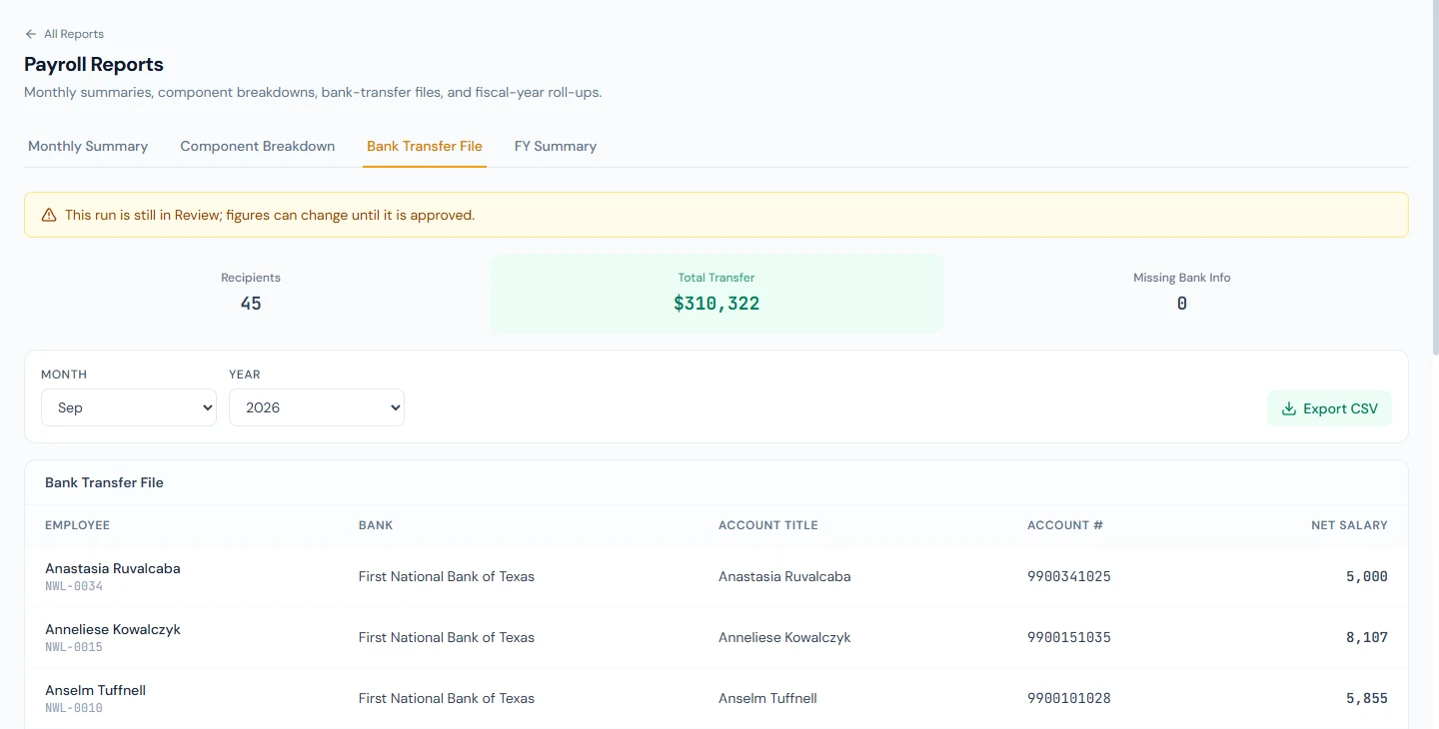Click the bank name in Anselm Tuffnell's row
The width and height of the screenshot is (1439, 729).
coord(447,698)
